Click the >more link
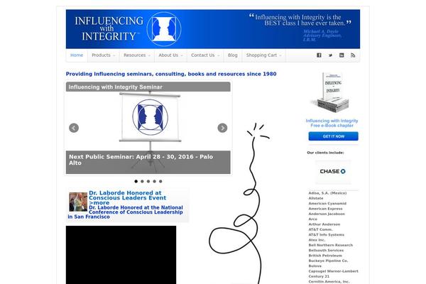 99,203
